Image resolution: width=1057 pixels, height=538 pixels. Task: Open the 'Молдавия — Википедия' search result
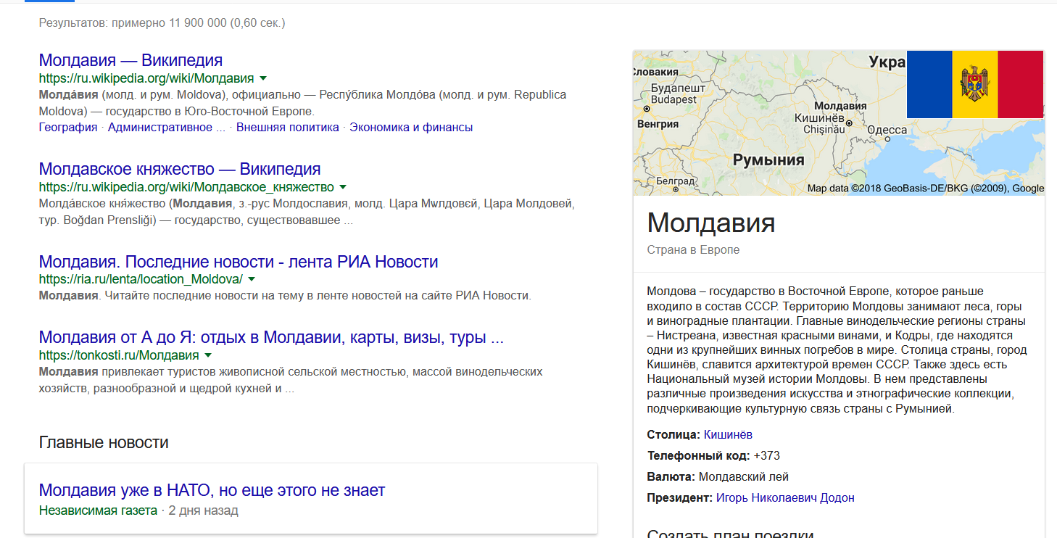coord(130,60)
